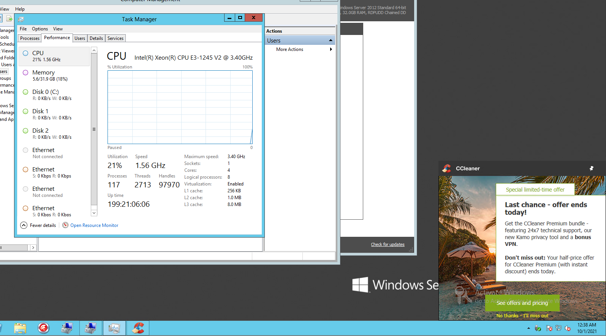Click the muted volume tray icon

click(x=568, y=328)
